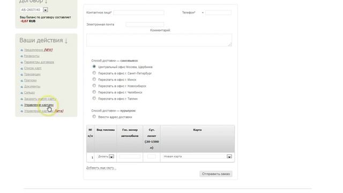The image size is (343, 193).
Task: Click the Вид топлива column header
Action: [106, 130]
